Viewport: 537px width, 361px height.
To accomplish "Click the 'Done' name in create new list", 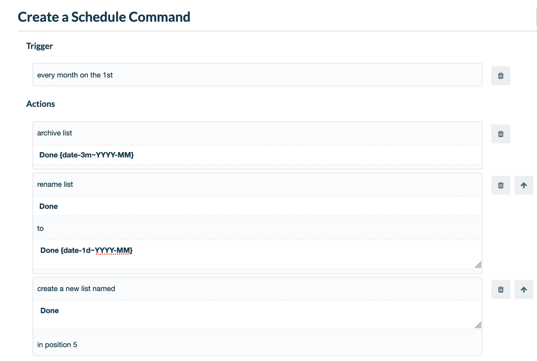I will coord(257,314).
